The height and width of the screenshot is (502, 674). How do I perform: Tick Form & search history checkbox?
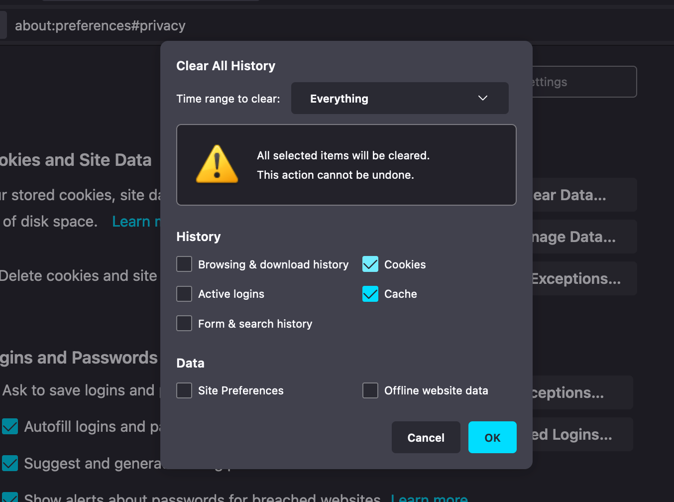click(x=184, y=323)
